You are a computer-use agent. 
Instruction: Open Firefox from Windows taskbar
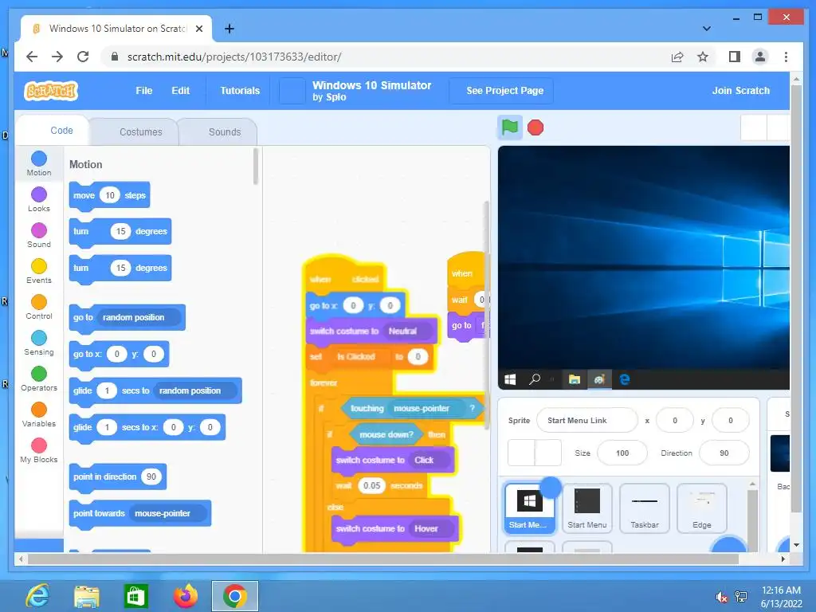click(185, 596)
